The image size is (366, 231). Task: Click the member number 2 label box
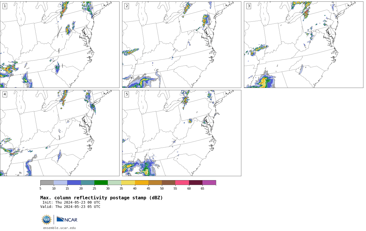point(127,6)
